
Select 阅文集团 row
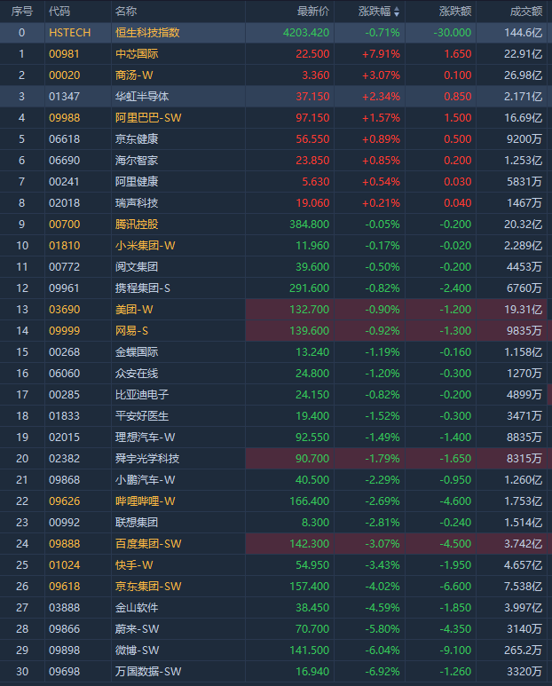(x=276, y=267)
